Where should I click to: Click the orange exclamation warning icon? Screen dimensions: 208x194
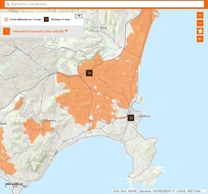6,31
